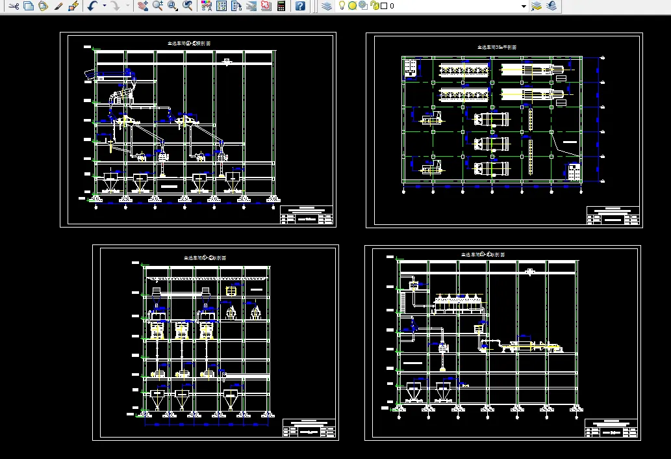Toggle the layer 0 lock padlock

(x=375, y=6)
